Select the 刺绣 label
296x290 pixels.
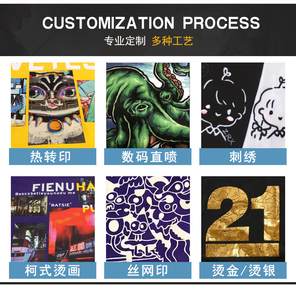243,156
